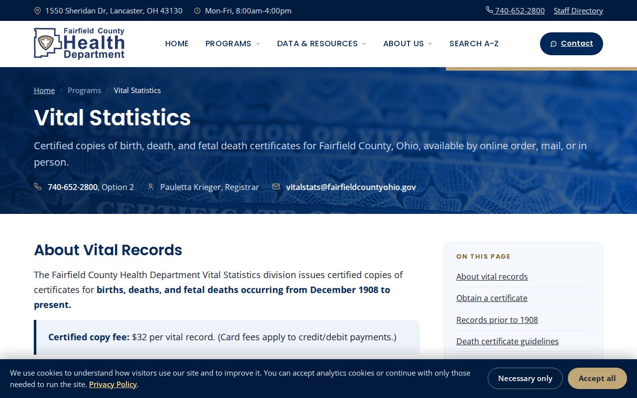Screen dimensions: 637x398
Task: Click the Pauletta Krieger, Registrar text
Action: click(210, 187)
